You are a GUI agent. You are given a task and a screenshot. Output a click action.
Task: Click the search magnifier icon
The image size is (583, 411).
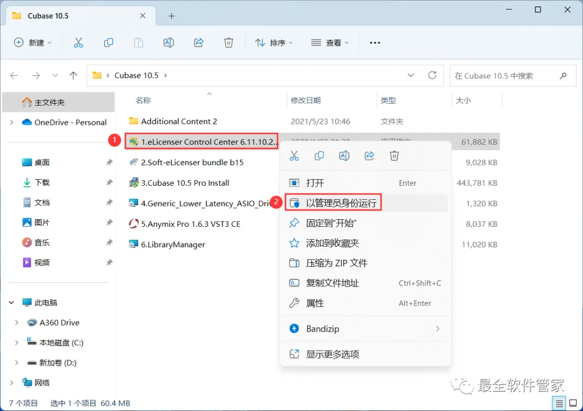tap(563, 76)
